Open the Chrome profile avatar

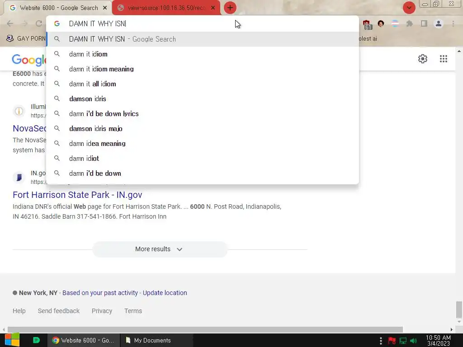coord(439,23)
